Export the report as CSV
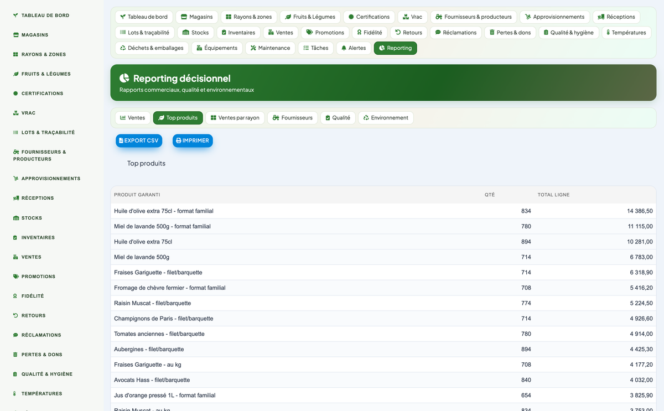This screenshot has width=664, height=411. pyautogui.click(x=139, y=141)
